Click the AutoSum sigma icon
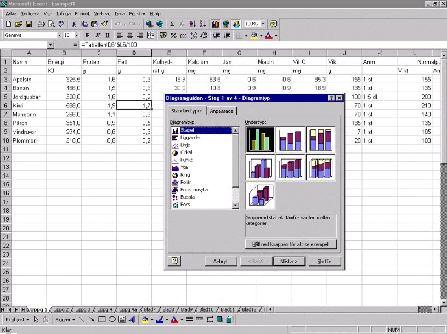 (172, 24)
